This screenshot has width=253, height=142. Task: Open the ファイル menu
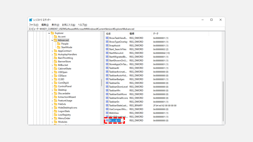(33, 25)
